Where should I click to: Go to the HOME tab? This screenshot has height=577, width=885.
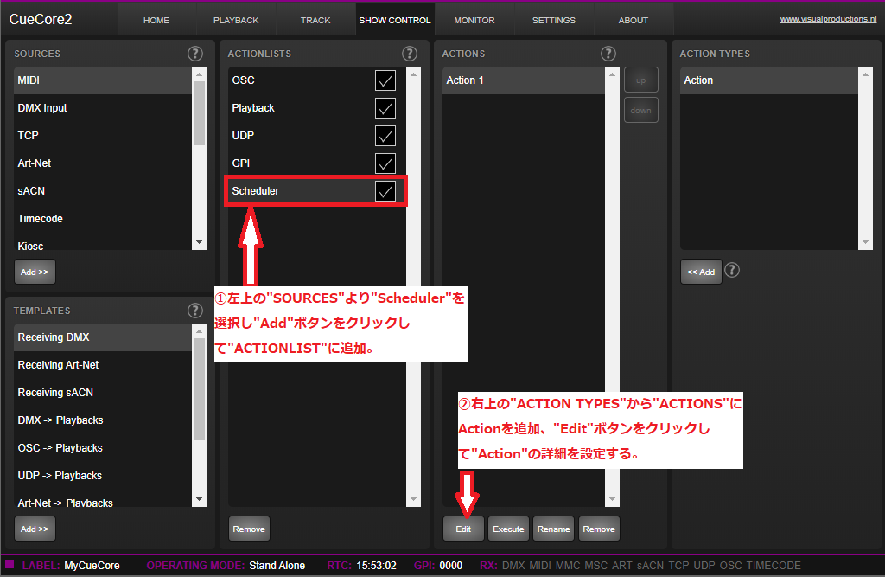click(156, 21)
